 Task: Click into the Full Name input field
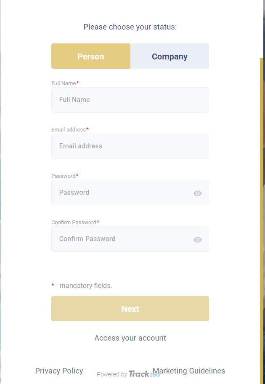coord(130,100)
